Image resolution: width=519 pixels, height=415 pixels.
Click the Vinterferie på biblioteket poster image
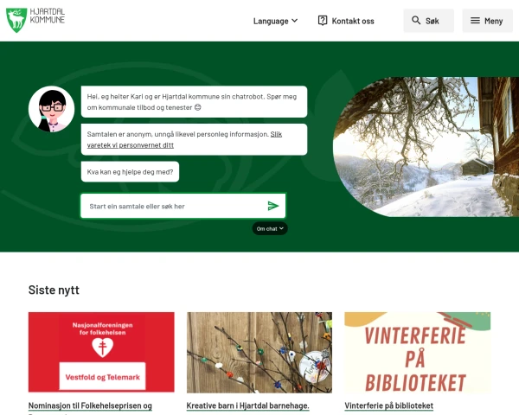click(418, 352)
